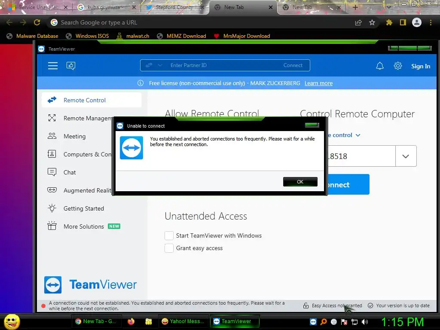Expand the remote control mode chevron
Viewport: 440px width, 330px height.
[x=358, y=135]
